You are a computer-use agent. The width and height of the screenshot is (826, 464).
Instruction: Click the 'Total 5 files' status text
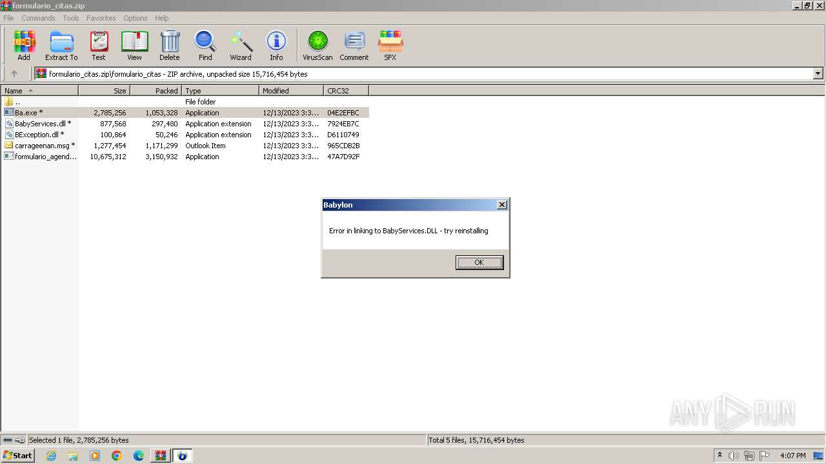coord(477,440)
